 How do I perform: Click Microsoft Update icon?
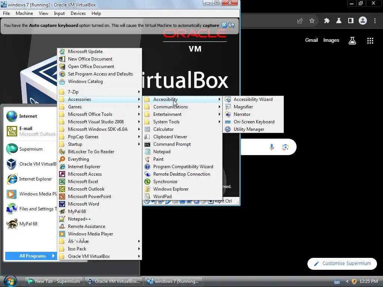coord(62,52)
